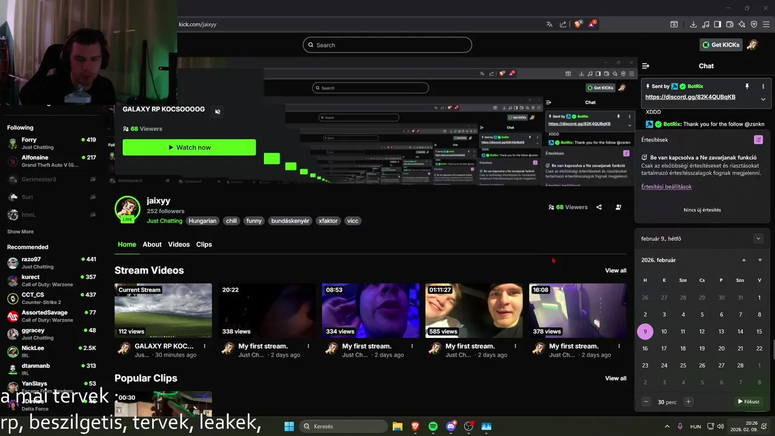Click the translate page icon in address bar

(549, 24)
